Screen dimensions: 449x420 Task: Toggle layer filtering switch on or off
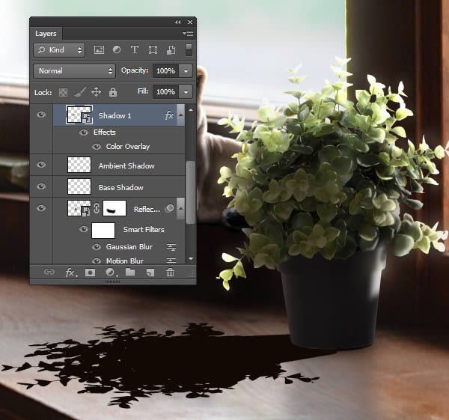[x=189, y=50]
